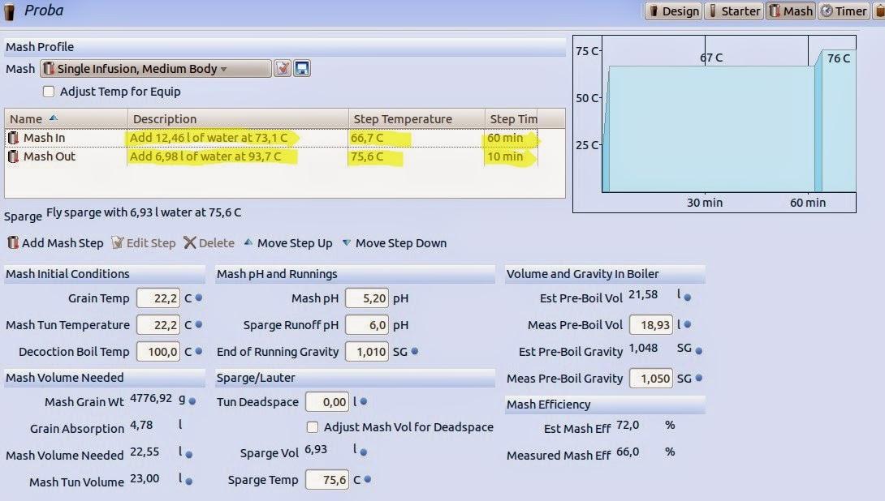Image resolution: width=885 pixels, height=501 pixels.
Task: Open the Single Infusion, Medium Body mash dropdown
Action: point(156,69)
